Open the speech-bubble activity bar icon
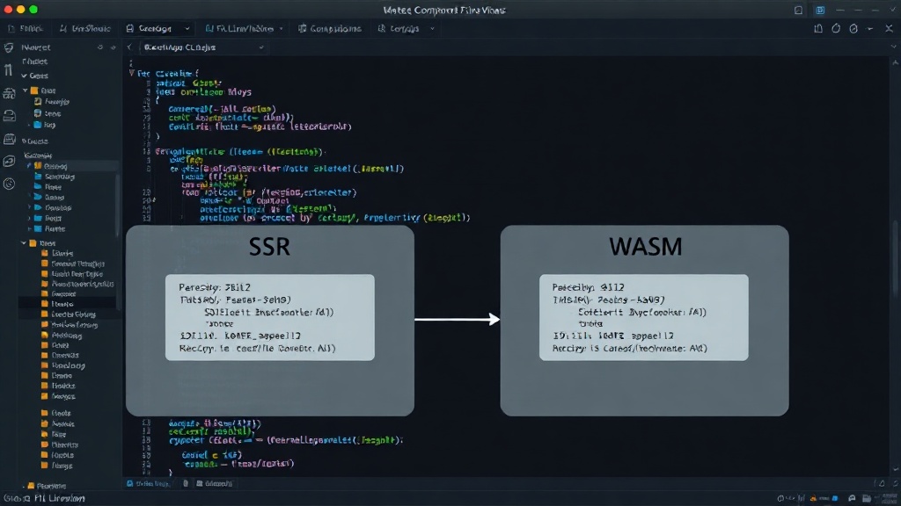The height and width of the screenshot is (506, 901). [x=9, y=162]
